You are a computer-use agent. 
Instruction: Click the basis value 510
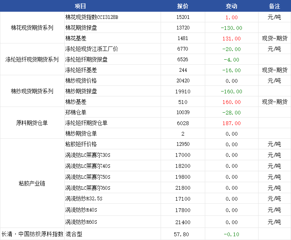(183, 102)
